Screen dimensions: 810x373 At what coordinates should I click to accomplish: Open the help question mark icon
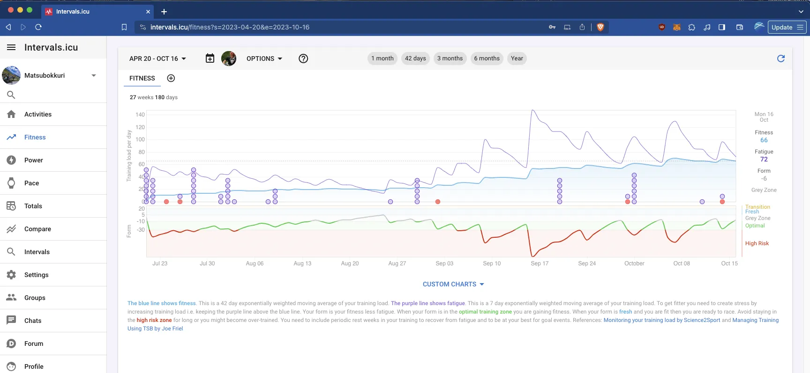303,59
